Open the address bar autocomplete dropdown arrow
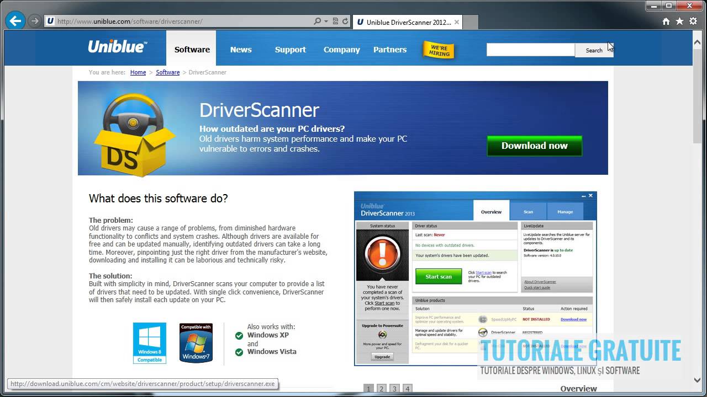The image size is (707, 397). (326, 22)
